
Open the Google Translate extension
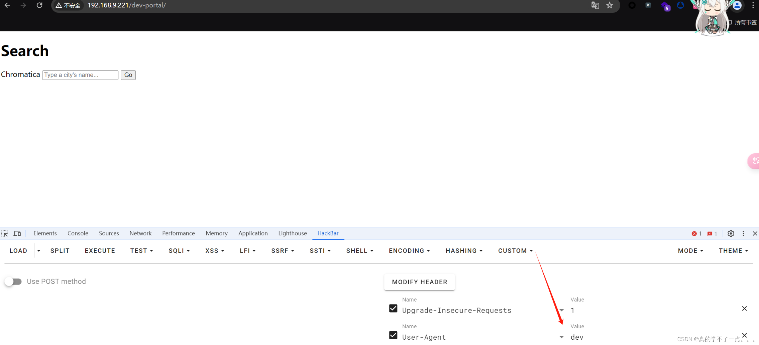[595, 5]
